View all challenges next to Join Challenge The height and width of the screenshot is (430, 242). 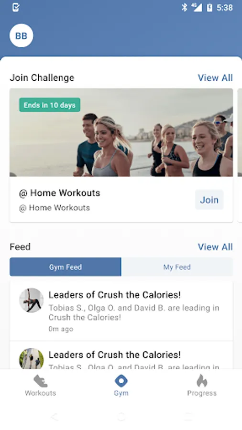[215, 78]
